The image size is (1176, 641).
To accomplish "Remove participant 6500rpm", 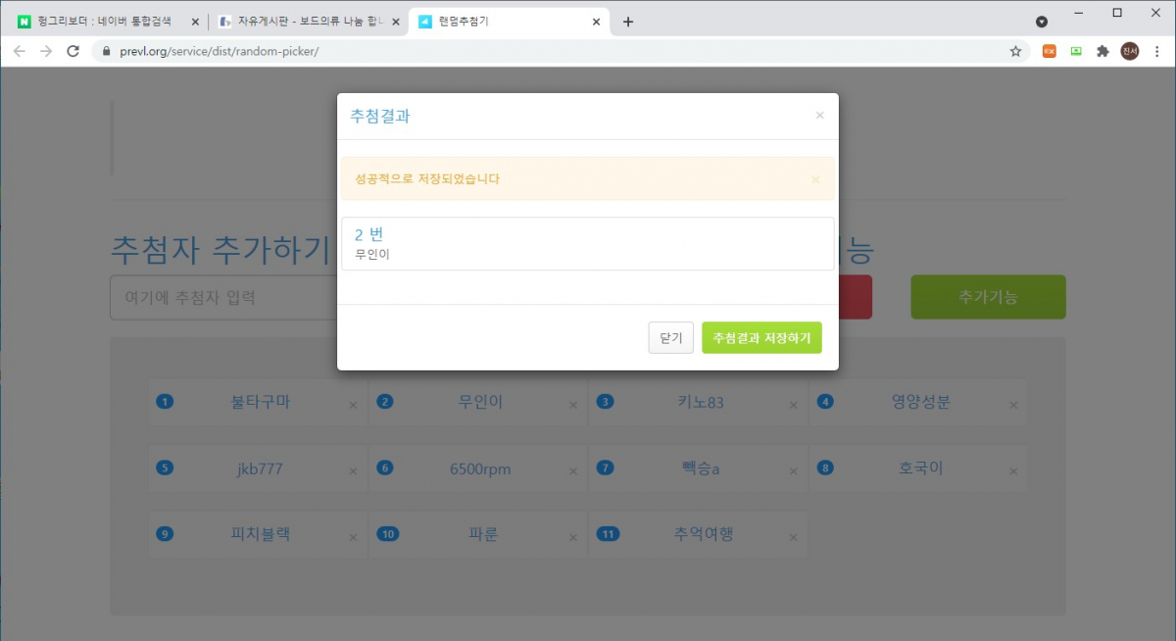I will (x=573, y=471).
